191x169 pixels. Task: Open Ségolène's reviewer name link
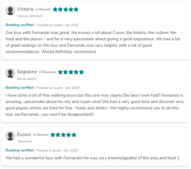(x=27, y=72)
